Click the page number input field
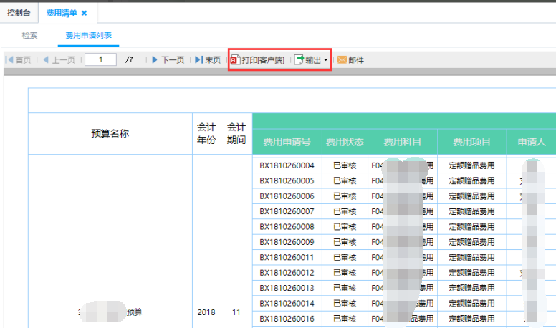556x328 pixels. click(x=100, y=60)
